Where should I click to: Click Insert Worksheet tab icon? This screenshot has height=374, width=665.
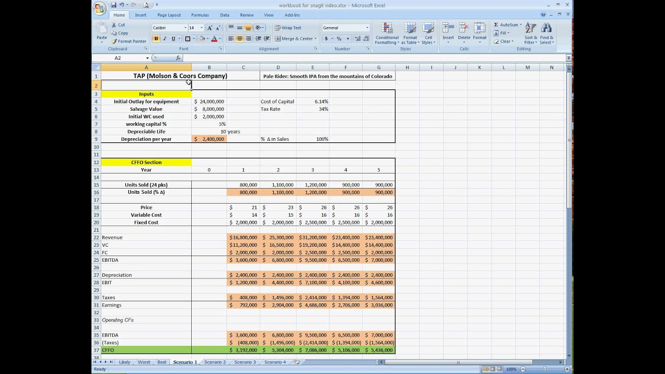(297, 362)
